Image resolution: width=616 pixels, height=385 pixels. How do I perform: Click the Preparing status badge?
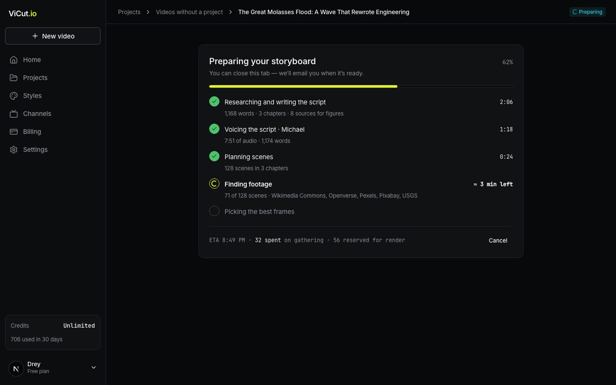click(x=587, y=12)
